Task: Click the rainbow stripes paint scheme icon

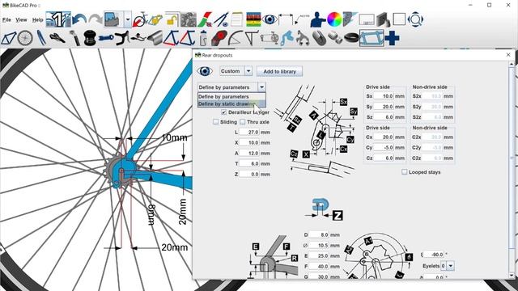Action: [253, 19]
